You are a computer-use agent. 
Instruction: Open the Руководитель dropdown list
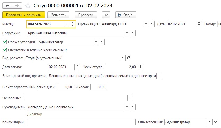click(127, 107)
